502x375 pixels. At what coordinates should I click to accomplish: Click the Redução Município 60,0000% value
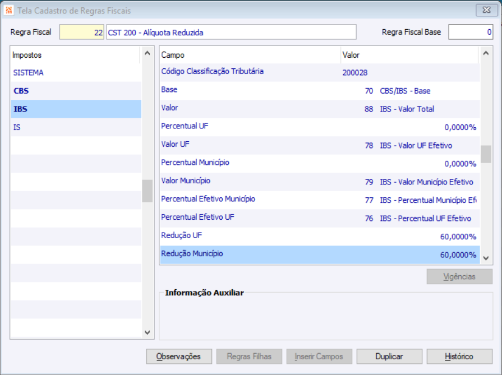click(458, 256)
